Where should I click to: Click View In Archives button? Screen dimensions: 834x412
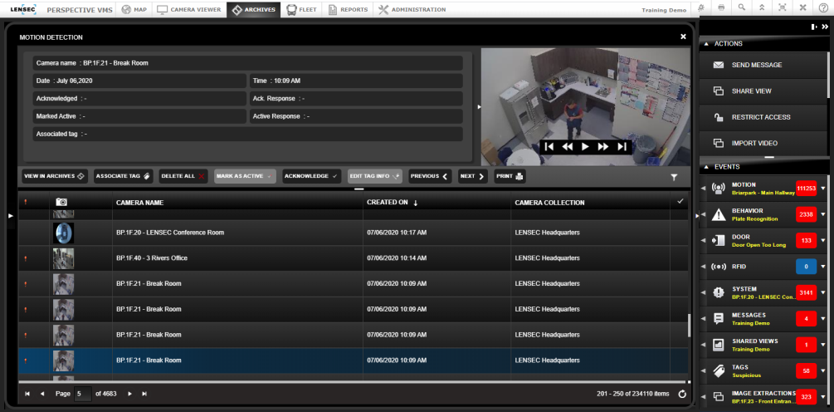point(55,176)
